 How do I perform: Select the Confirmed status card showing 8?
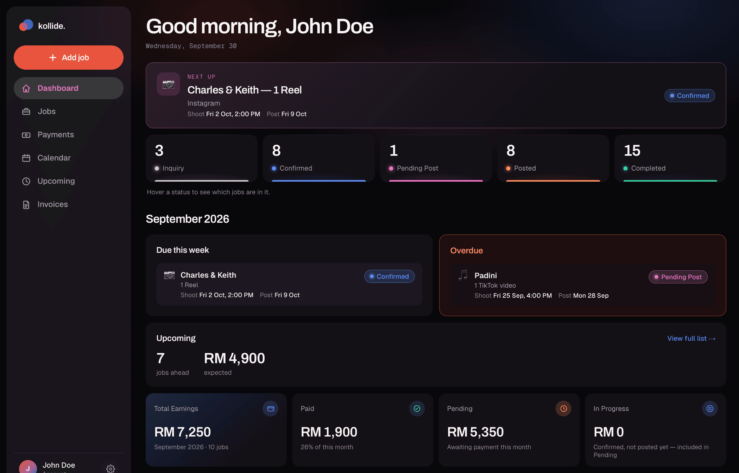click(x=319, y=158)
